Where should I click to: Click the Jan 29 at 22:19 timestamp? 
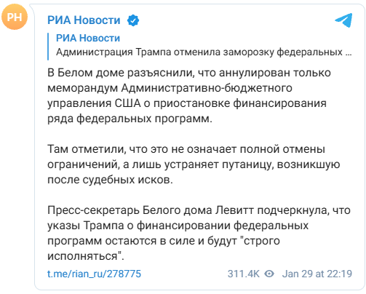click(317, 274)
